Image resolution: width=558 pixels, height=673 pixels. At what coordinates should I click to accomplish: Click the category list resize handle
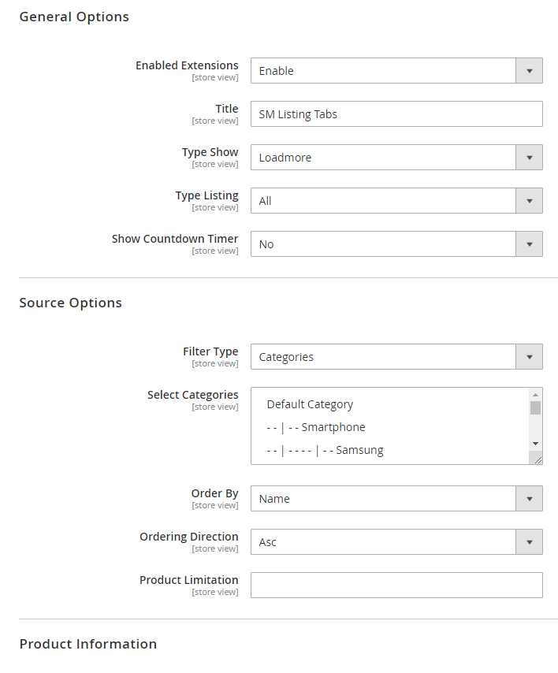[x=538, y=459]
